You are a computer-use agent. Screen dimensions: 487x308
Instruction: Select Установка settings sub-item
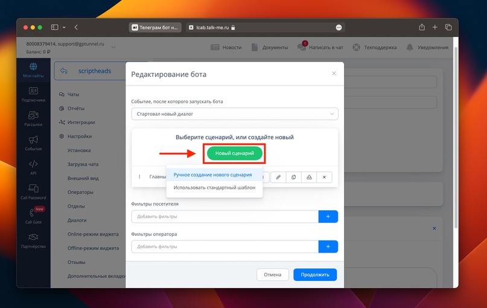79,150
